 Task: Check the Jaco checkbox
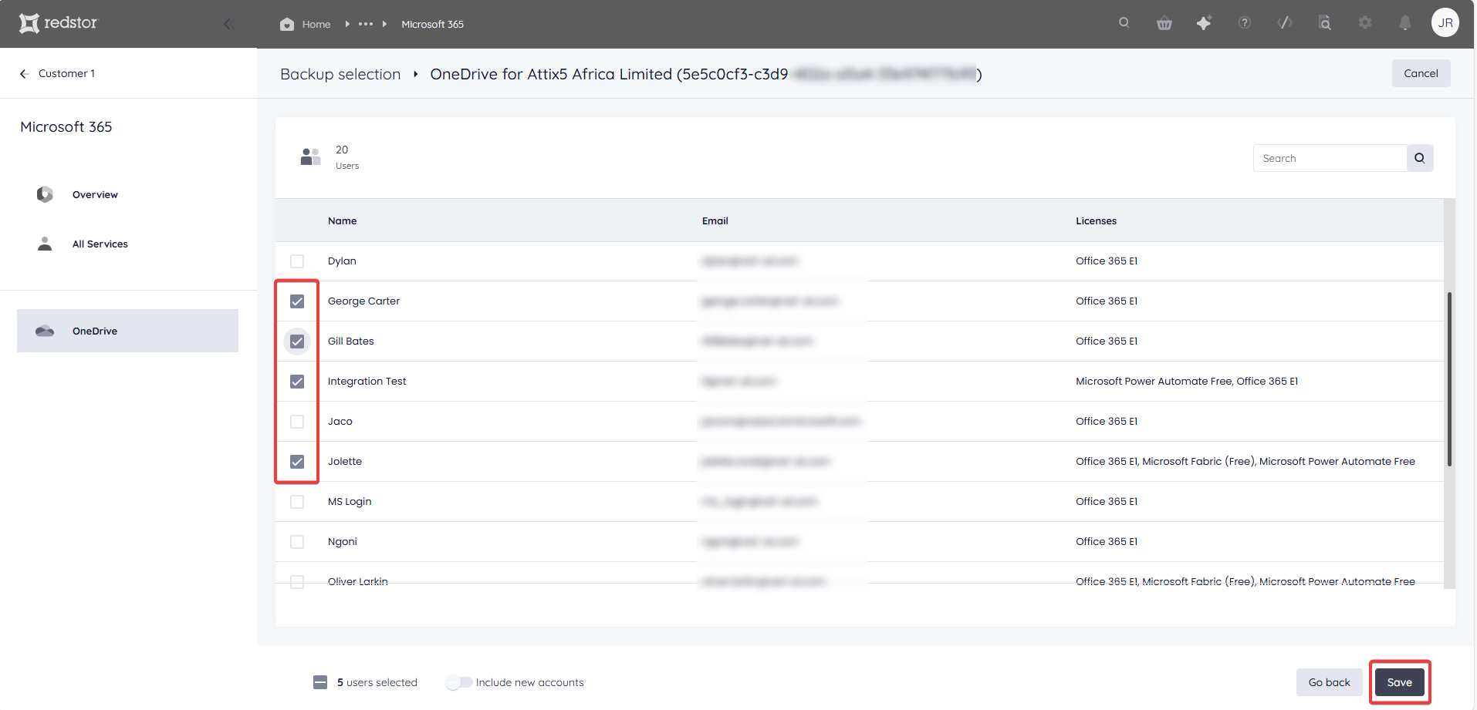[297, 422]
